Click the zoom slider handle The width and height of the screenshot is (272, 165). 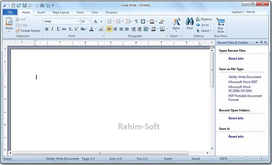[246, 158]
